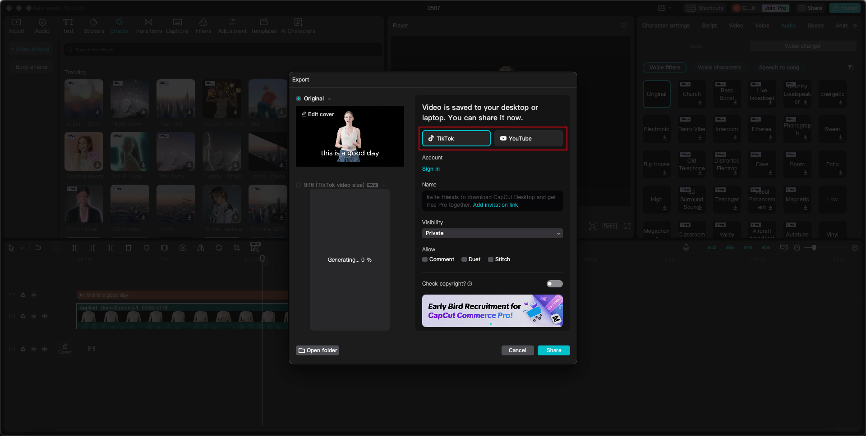
Task: Click the Delete left trim icon
Action: click(92, 248)
